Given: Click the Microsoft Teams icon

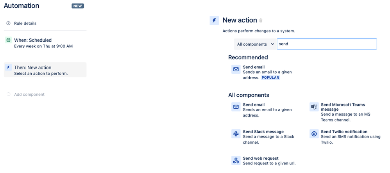Looking at the screenshot, I should click(x=314, y=107).
